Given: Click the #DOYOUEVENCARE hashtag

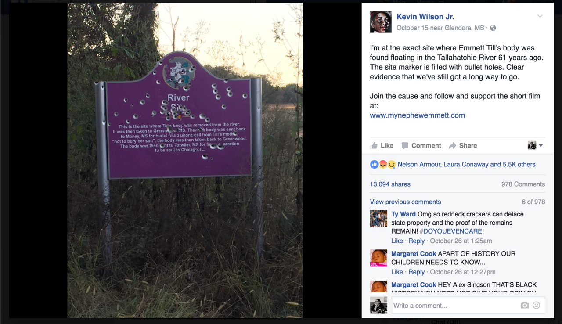Looking at the screenshot, I should pos(451,231).
